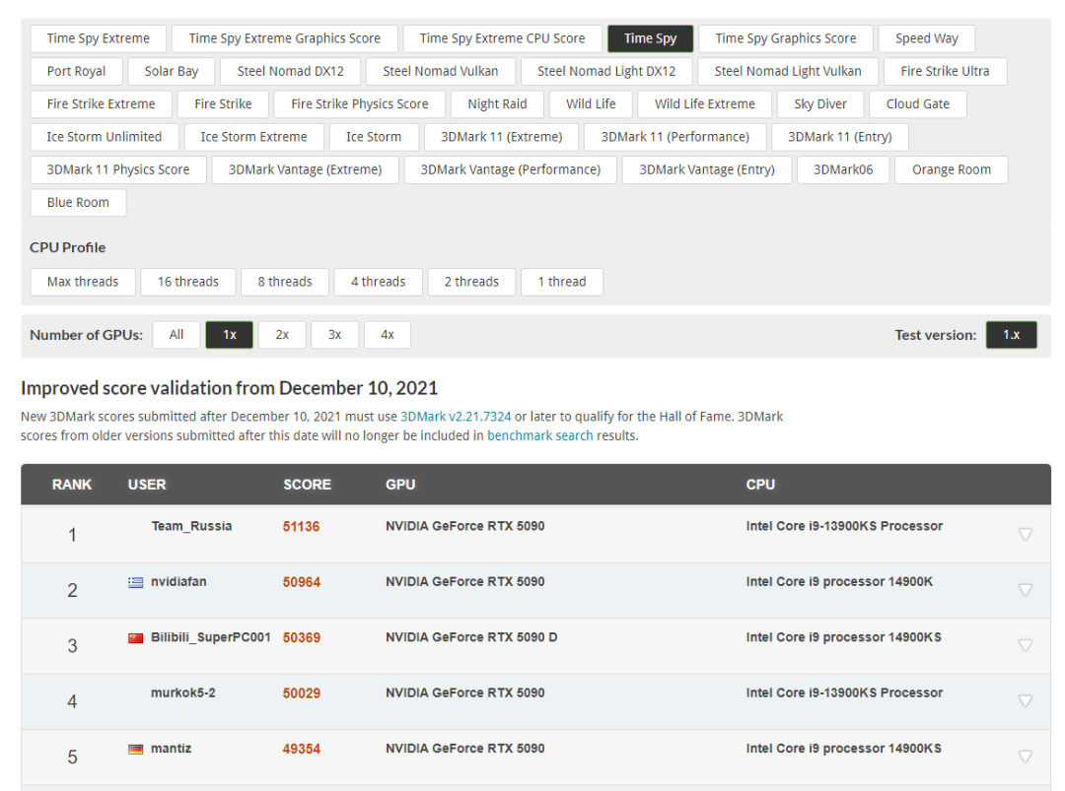Viewport: 1065px width, 791px height.
Task: Select Cloud Gate benchmark
Action: pos(918,103)
